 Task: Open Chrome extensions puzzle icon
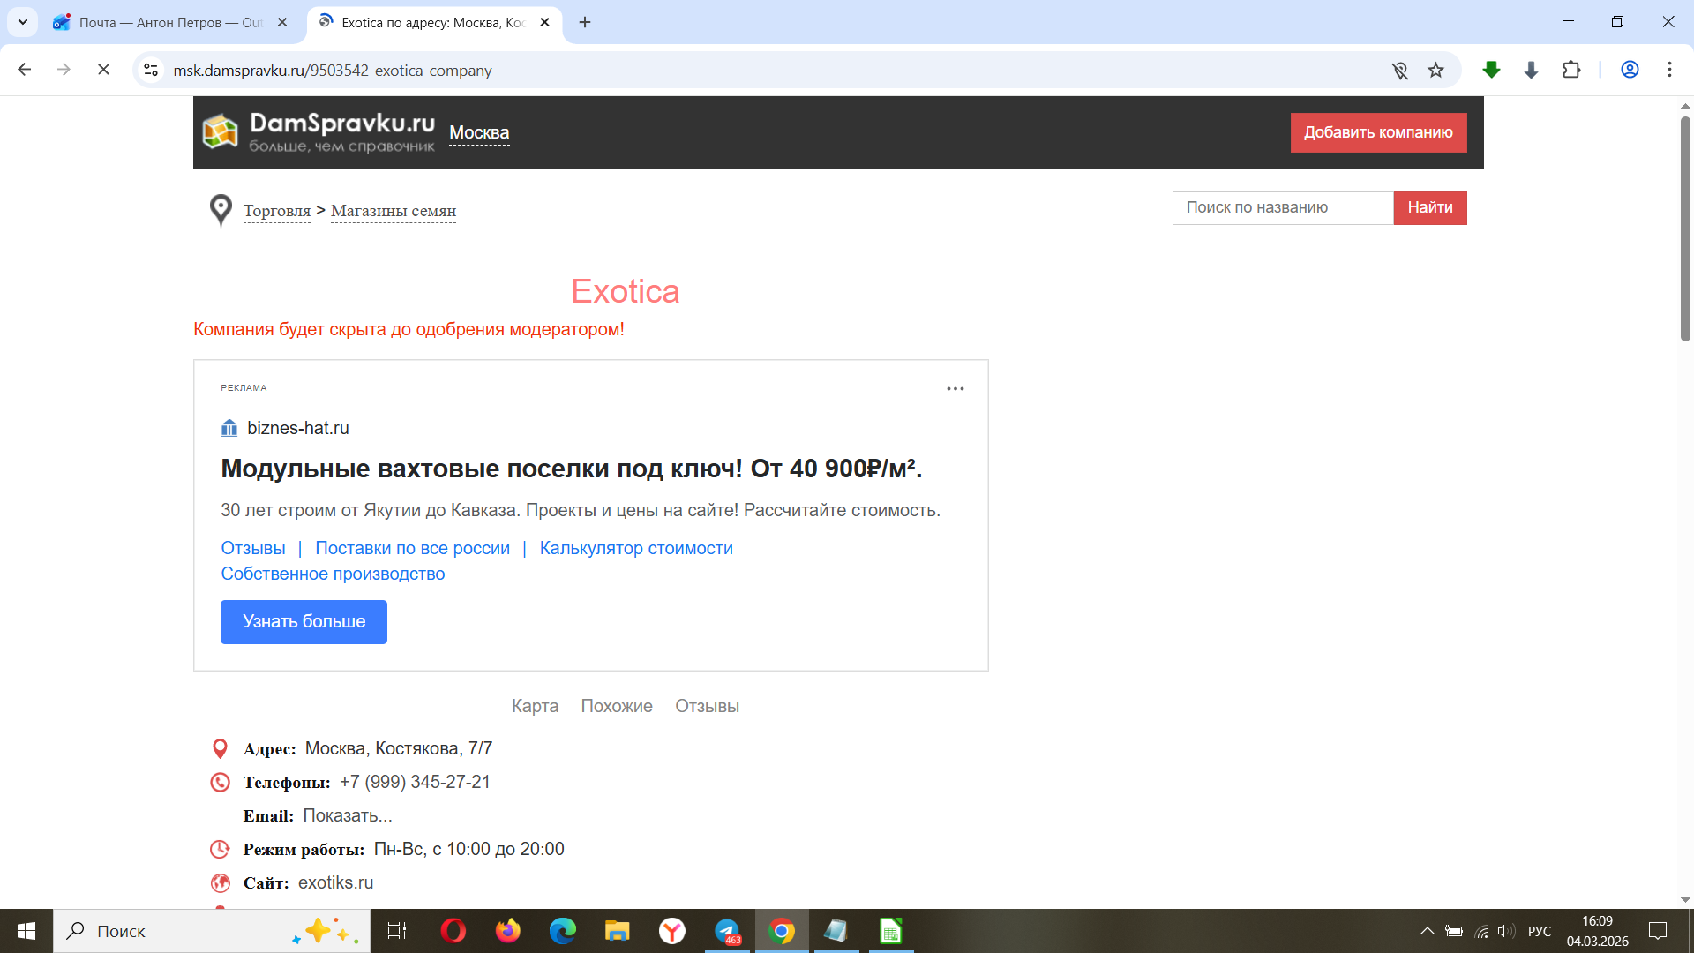tap(1571, 71)
